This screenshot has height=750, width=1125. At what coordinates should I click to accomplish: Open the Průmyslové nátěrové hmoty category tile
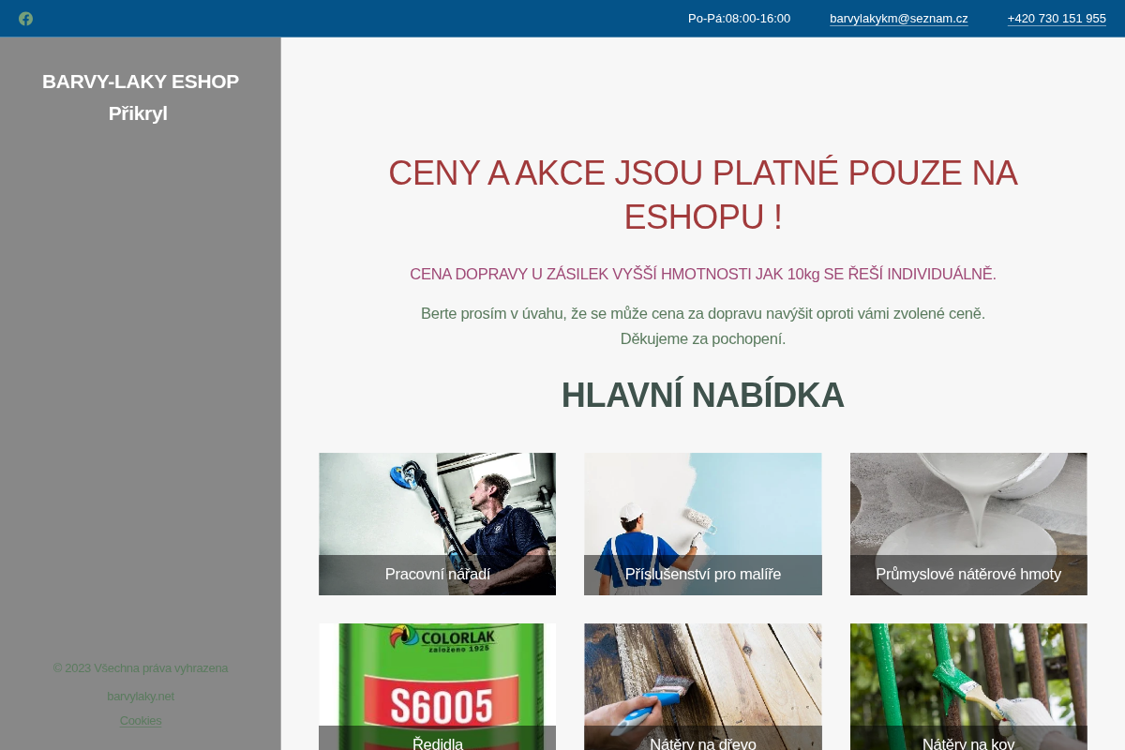coord(968,524)
